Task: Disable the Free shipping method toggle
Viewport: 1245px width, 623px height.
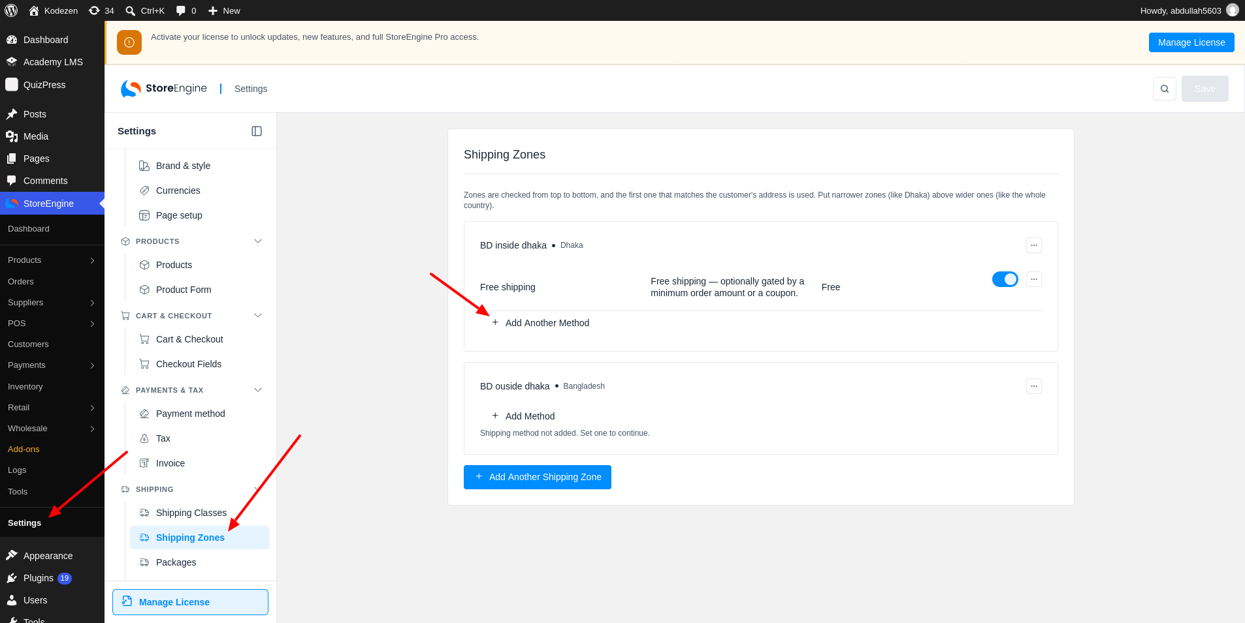Action: click(x=1005, y=279)
